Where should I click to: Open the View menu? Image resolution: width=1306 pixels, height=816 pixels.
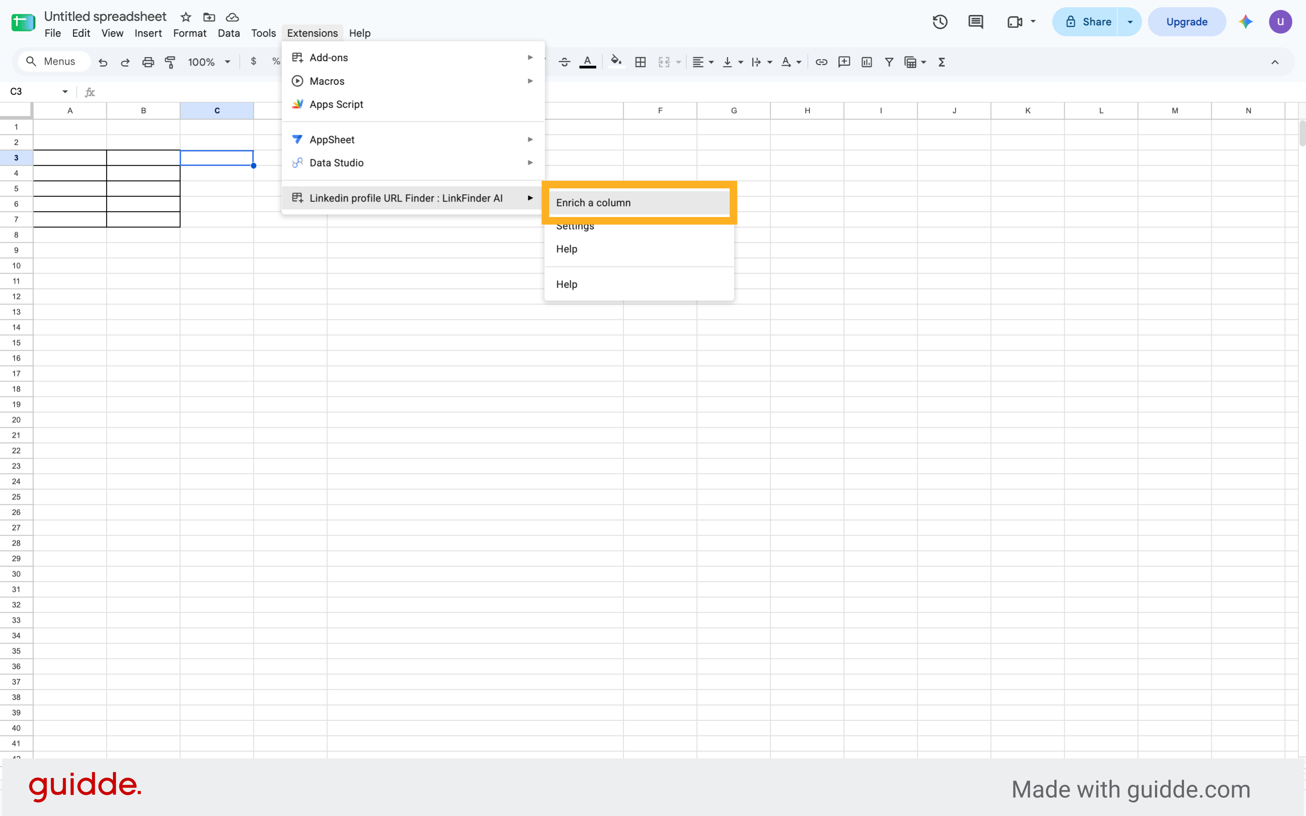[x=112, y=33]
